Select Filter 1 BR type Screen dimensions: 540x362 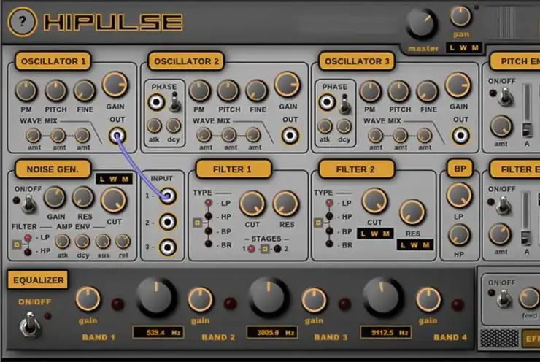pyautogui.click(x=209, y=244)
